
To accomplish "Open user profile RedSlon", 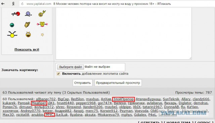I will pyautogui.click(x=77, y=99).
